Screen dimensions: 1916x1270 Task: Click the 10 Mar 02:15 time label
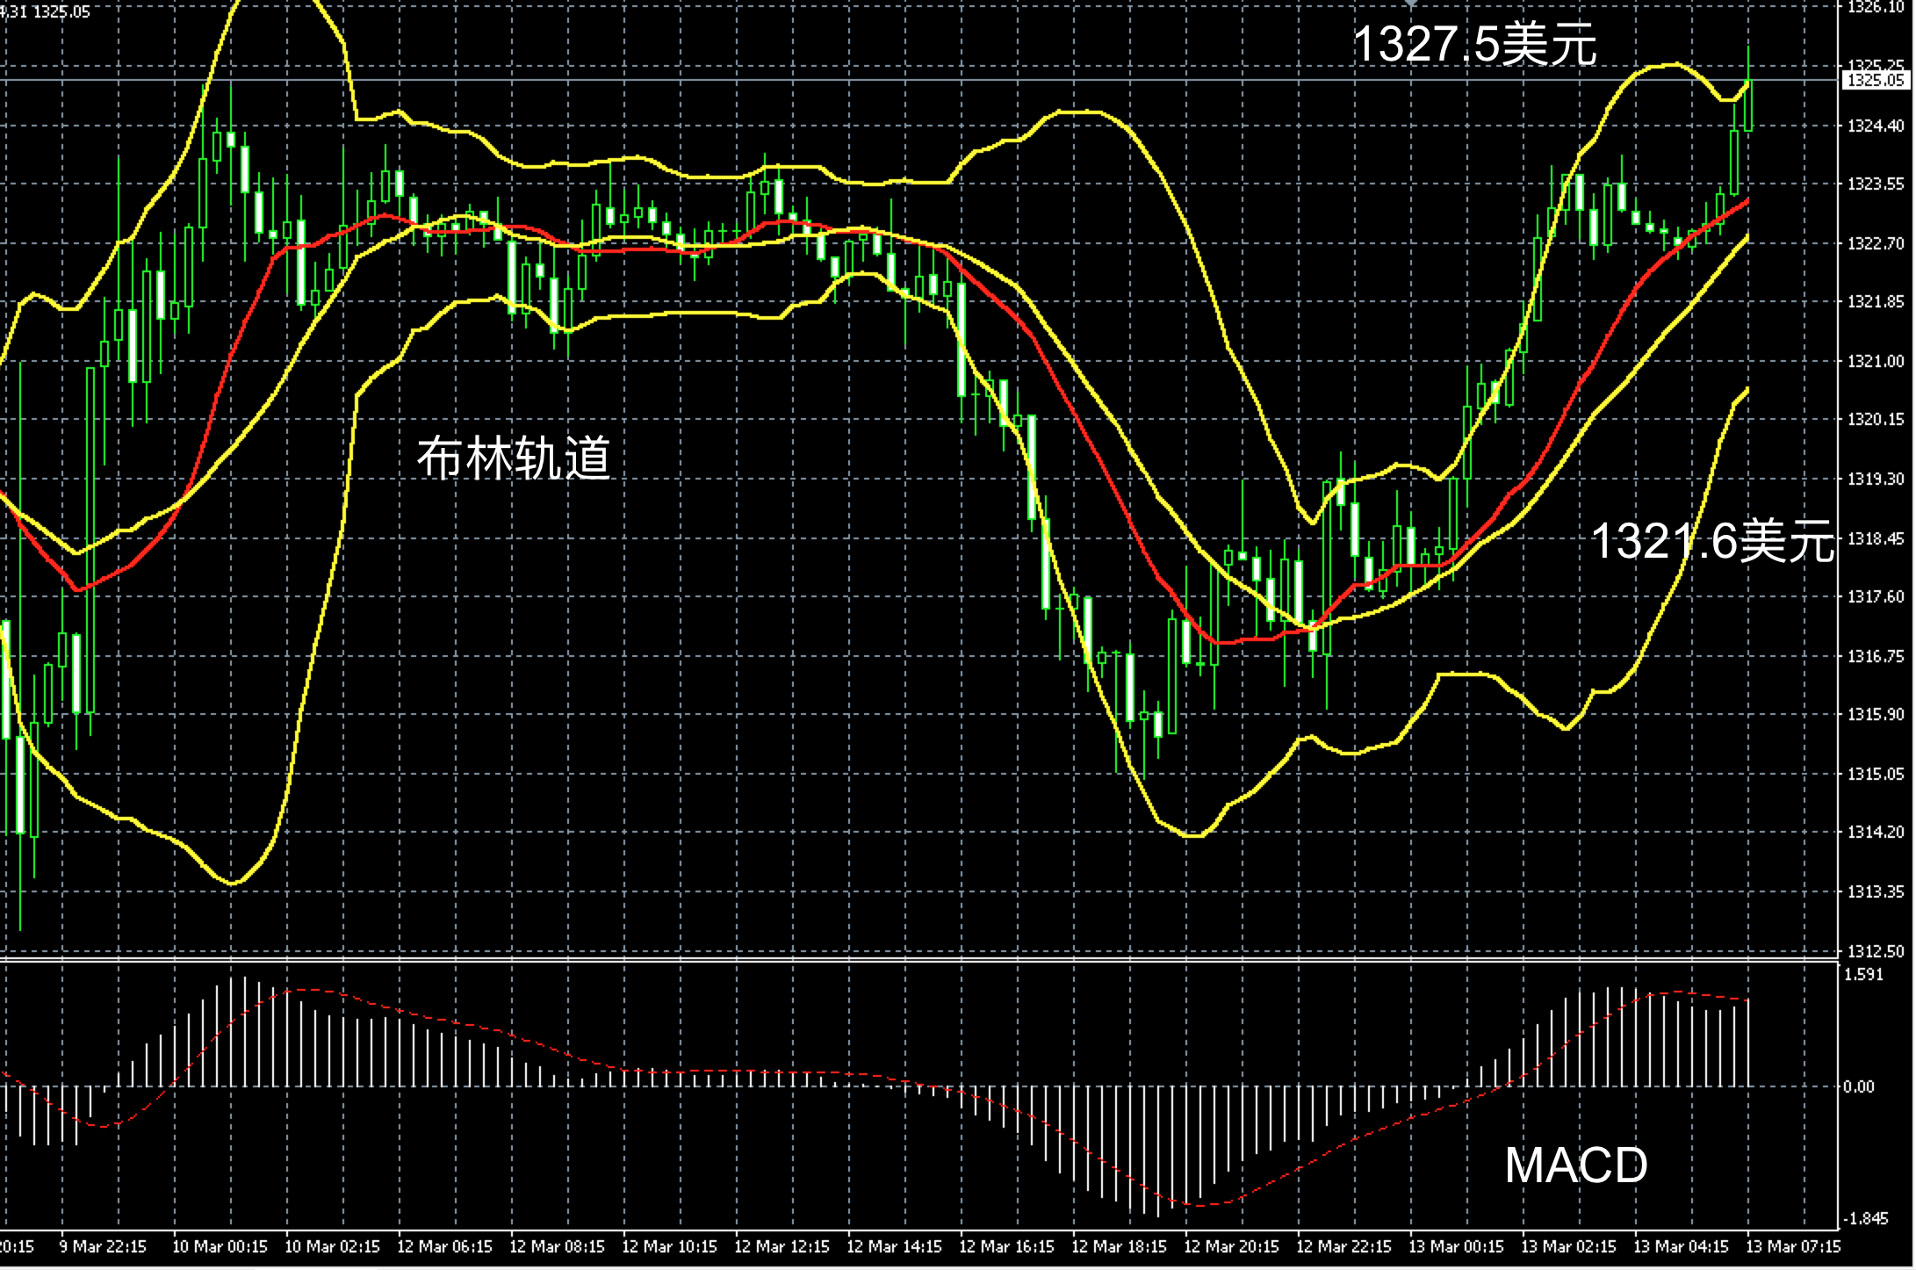332,1246
